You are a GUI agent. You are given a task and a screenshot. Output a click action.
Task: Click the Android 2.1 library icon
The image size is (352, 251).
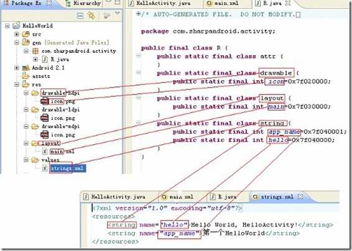(x=26, y=68)
